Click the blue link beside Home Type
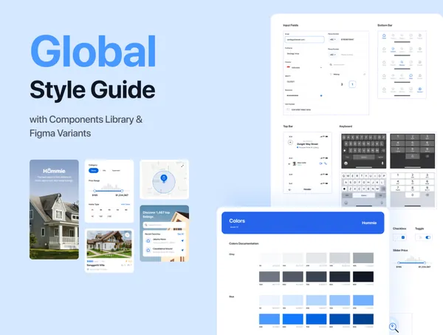 point(126,203)
